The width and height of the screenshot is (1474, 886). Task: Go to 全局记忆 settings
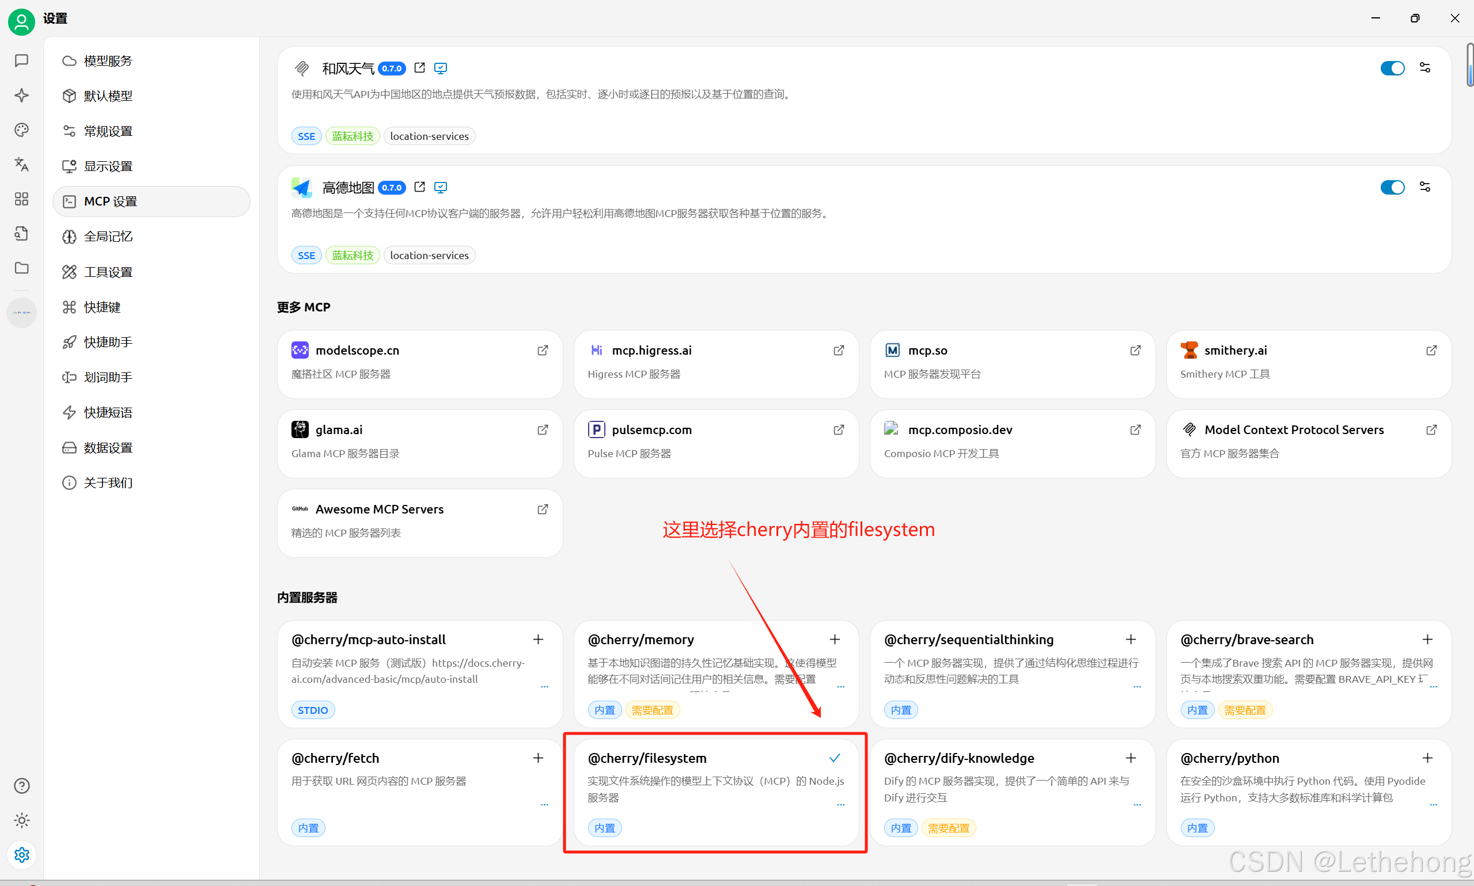151,237
